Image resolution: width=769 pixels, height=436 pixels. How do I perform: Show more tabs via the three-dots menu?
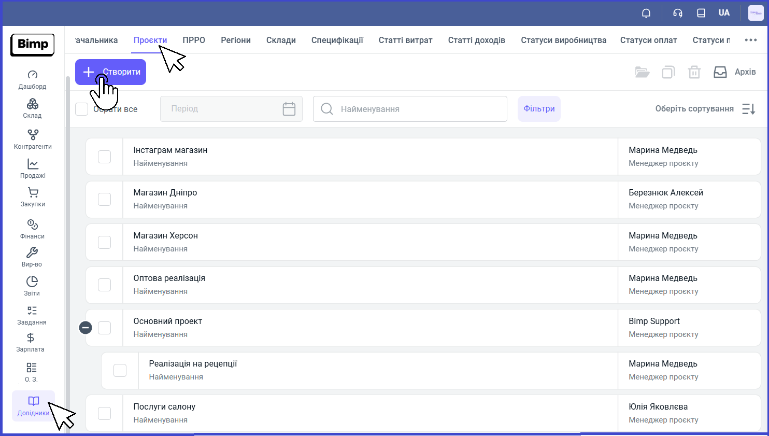tap(751, 40)
